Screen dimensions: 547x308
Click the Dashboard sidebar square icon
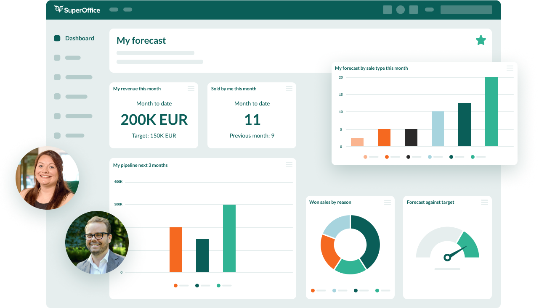[x=57, y=38]
